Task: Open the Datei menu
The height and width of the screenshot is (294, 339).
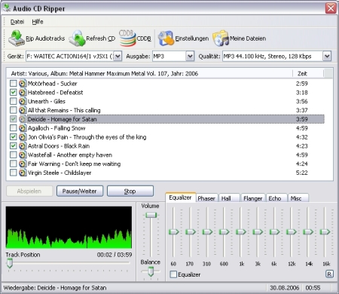Action: coord(17,22)
